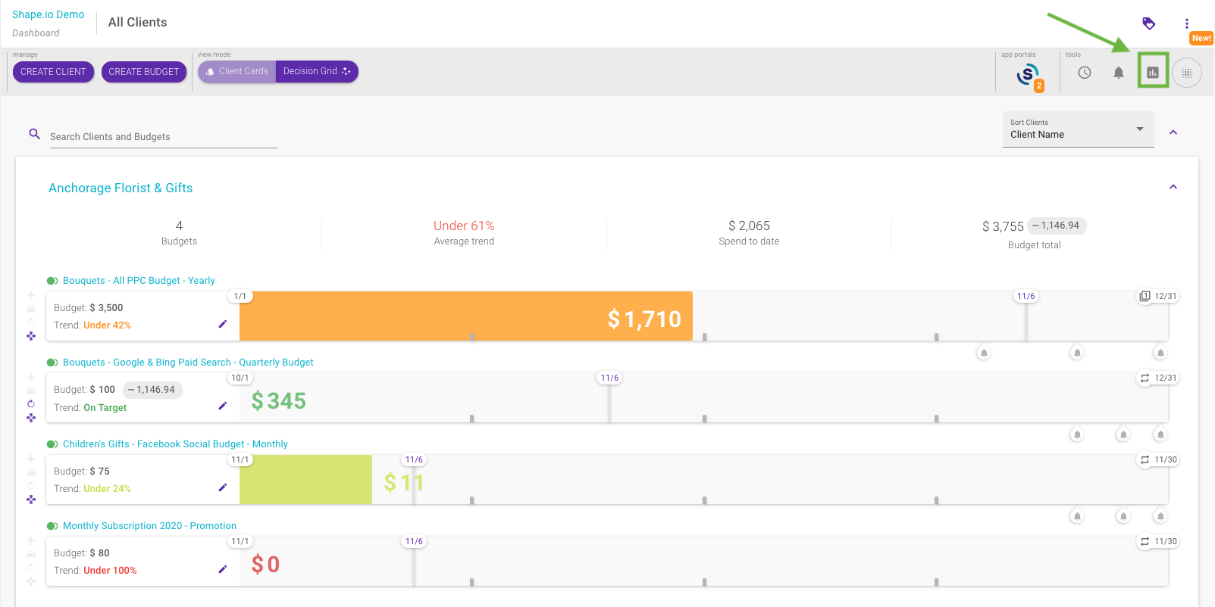Screen dimensions: 1215x607
Task: Click the -1,146.94 chip in Google & Bing budget
Action: [152, 390]
